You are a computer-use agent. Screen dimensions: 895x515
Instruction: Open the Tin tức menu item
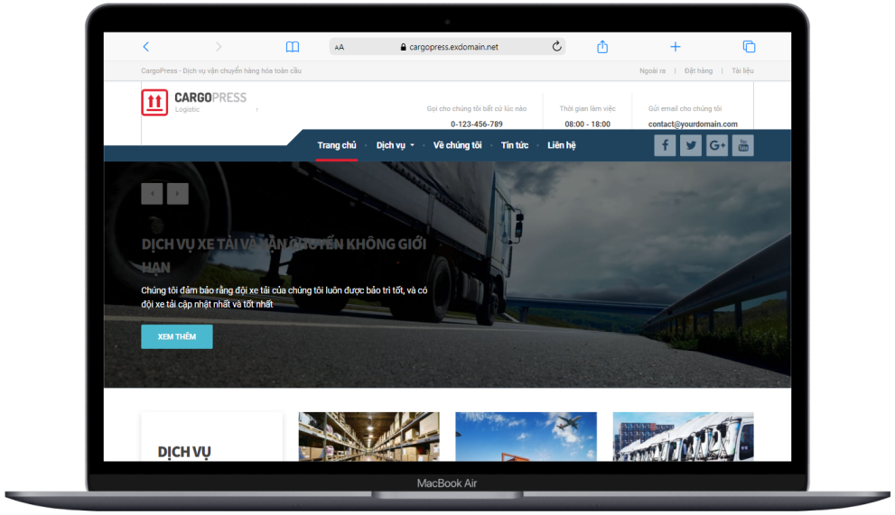click(x=515, y=145)
